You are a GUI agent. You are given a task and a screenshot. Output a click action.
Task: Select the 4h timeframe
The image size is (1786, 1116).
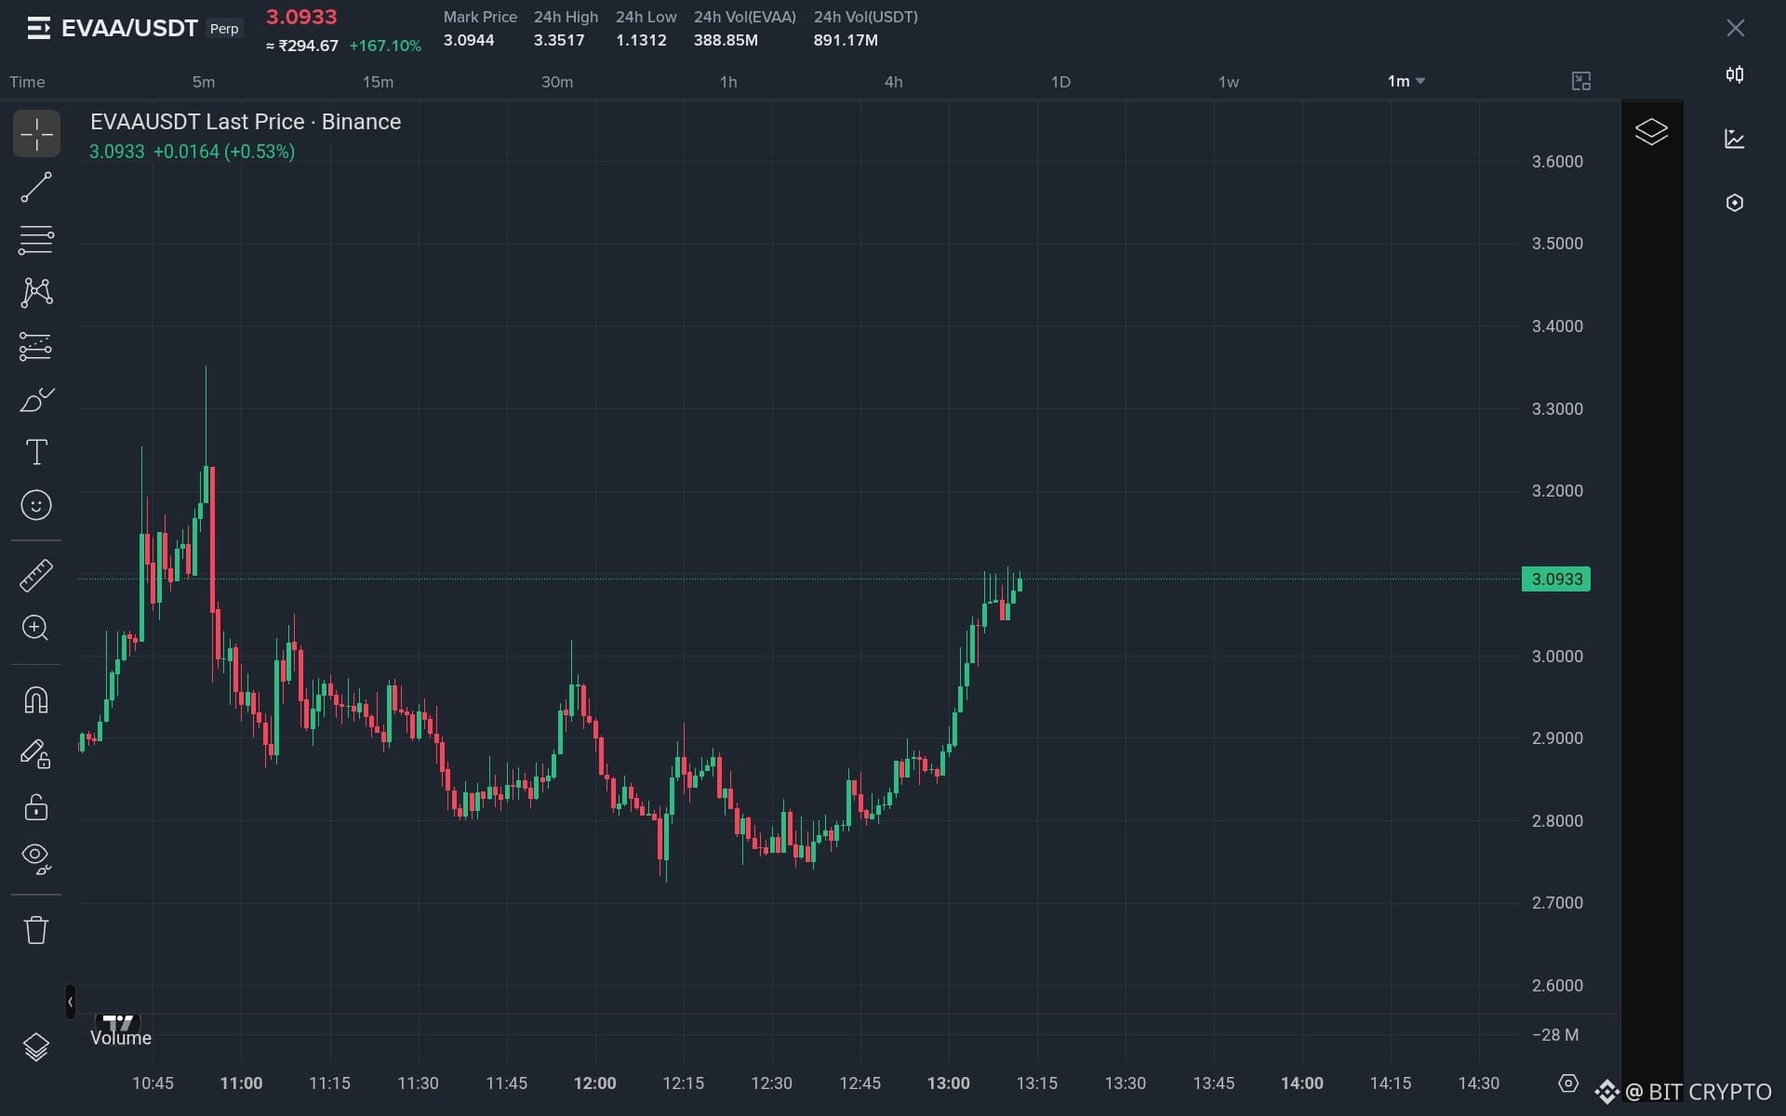tap(893, 82)
